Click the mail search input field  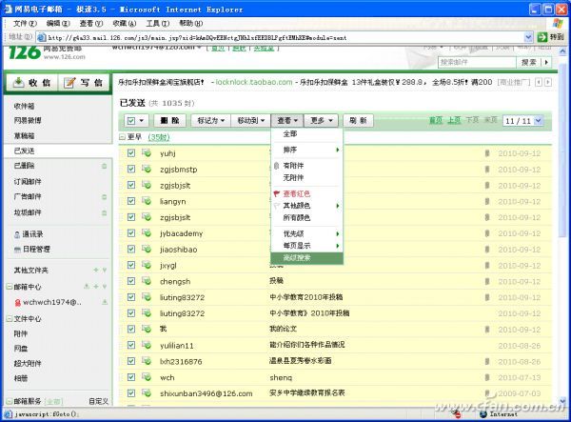477,62
